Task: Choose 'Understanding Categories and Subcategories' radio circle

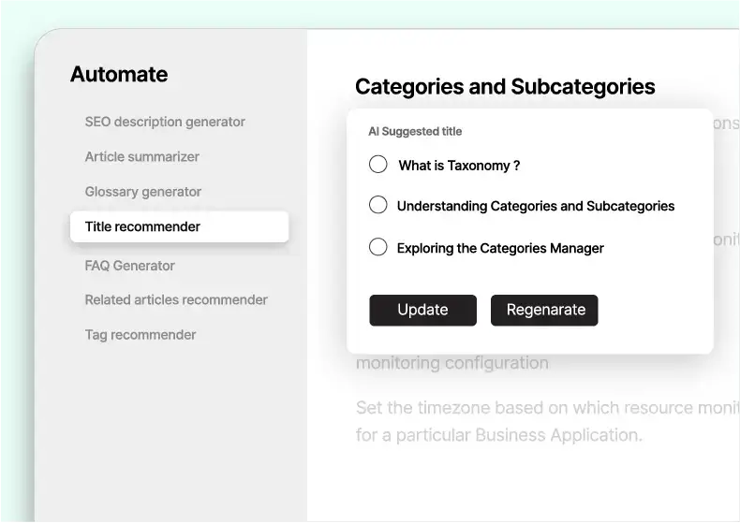Action: (x=377, y=205)
